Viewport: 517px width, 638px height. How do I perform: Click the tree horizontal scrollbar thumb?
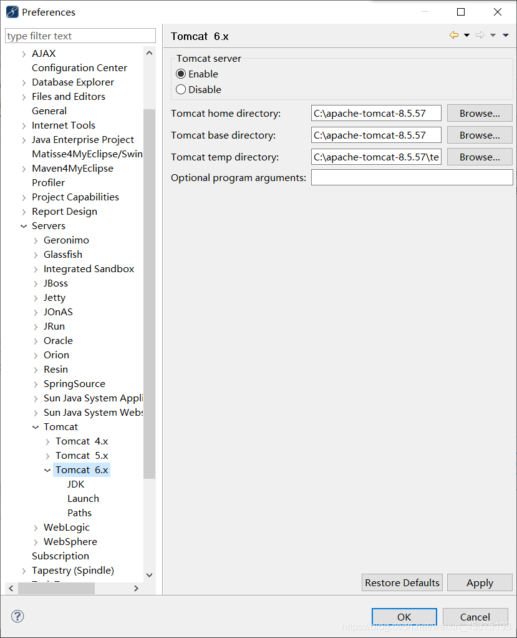(x=57, y=588)
